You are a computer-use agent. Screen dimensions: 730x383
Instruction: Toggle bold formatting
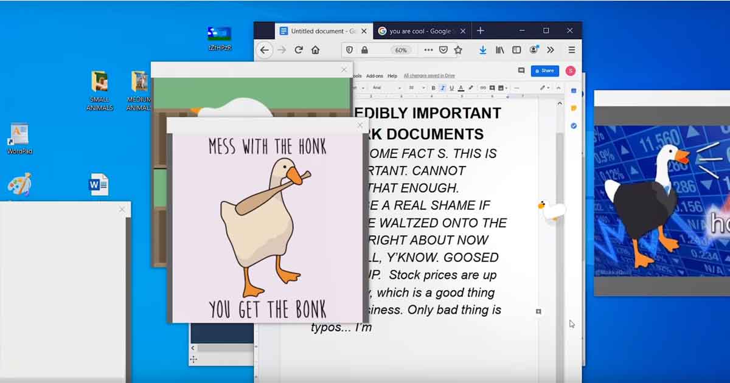433,88
